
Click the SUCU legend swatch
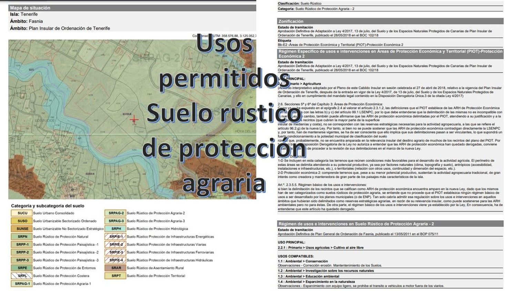22,213
